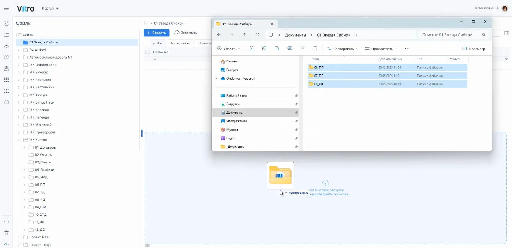Open Explorer's Создать dropdown
The height and width of the screenshot is (248, 512).
(229, 49)
